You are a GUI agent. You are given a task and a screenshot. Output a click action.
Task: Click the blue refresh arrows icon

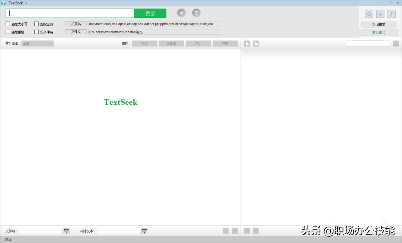[369, 14]
